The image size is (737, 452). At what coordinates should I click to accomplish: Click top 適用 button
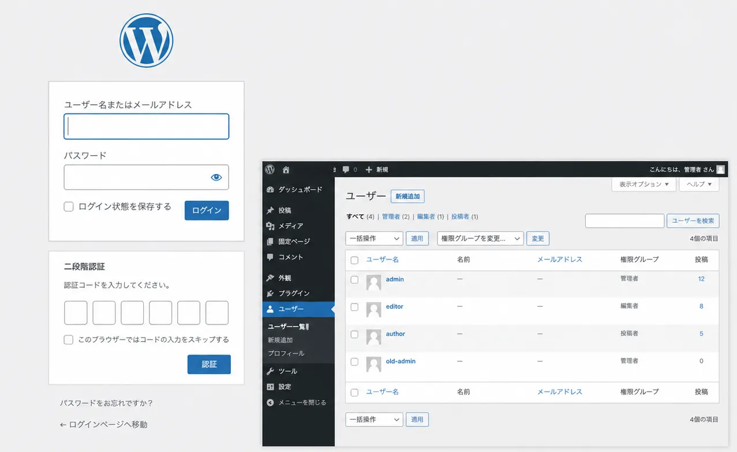coord(417,238)
